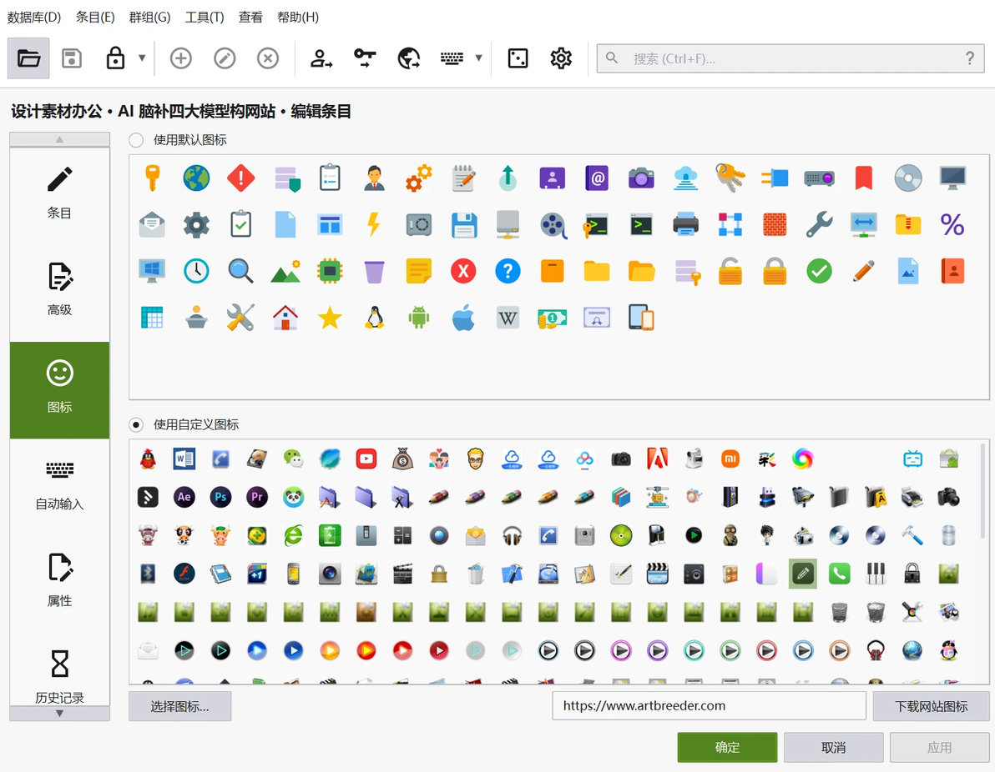Confirm with green 确定 button
The height and width of the screenshot is (772, 995).
[x=727, y=747]
